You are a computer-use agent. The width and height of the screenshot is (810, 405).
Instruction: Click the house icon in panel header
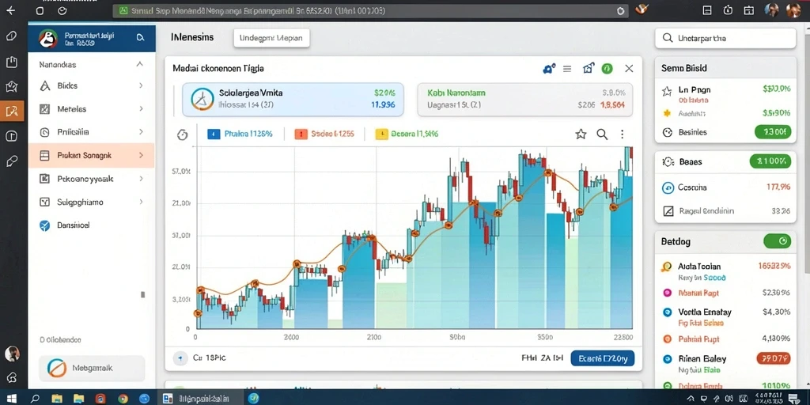point(589,68)
